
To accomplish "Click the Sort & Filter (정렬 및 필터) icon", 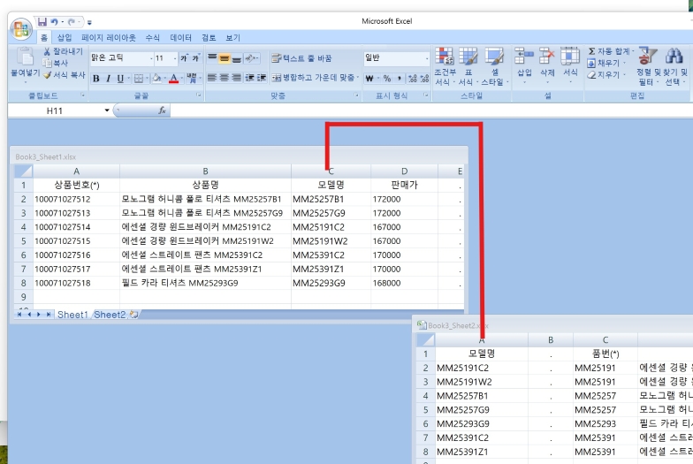I will point(648,58).
